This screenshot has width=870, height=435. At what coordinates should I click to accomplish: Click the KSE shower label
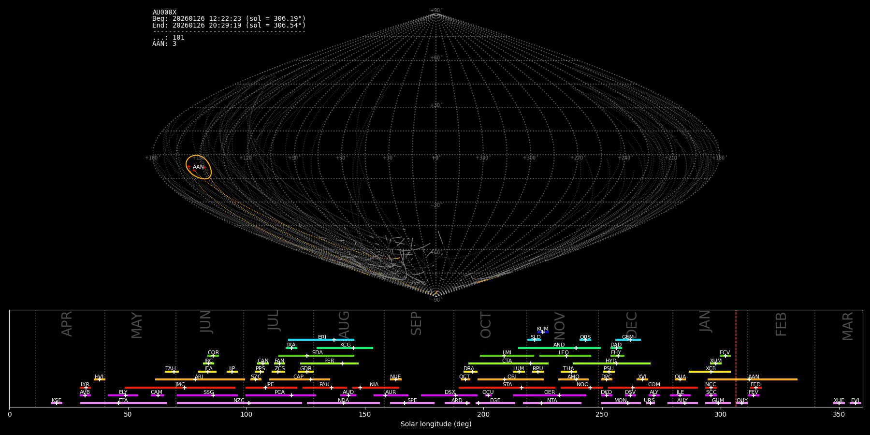click(x=57, y=401)
